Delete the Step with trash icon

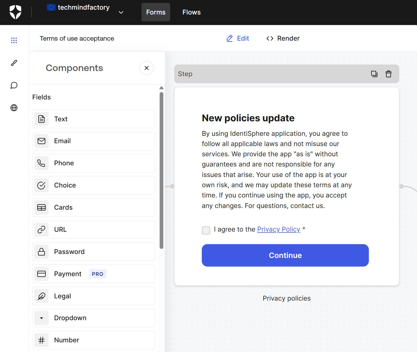[x=388, y=74]
